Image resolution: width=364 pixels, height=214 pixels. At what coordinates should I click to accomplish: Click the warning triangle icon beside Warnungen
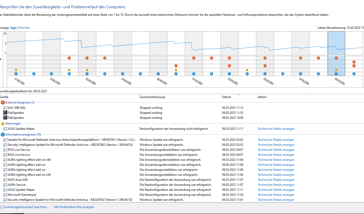(x=3, y=123)
